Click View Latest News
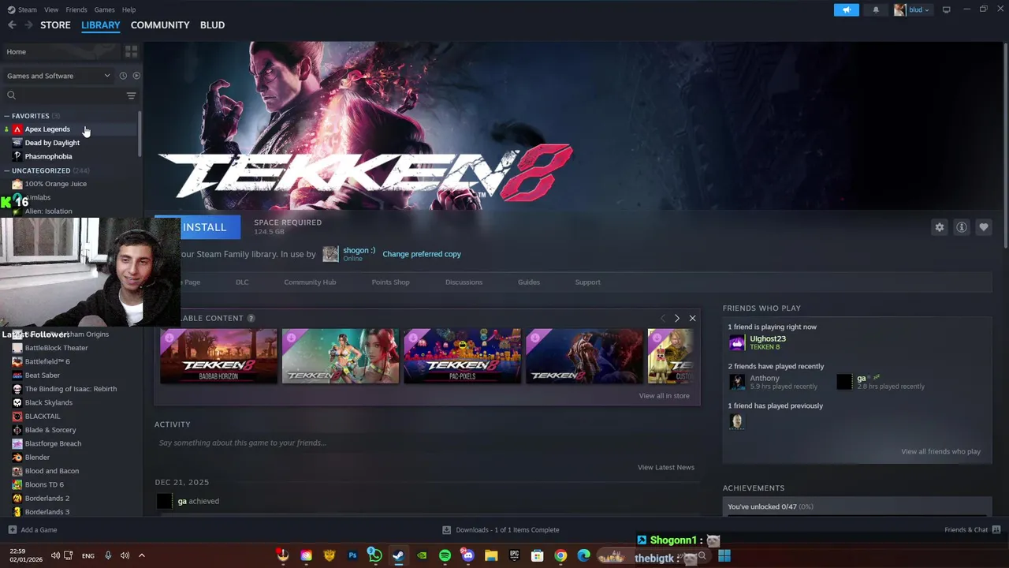1009x568 pixels. click(x=666, y=467)
